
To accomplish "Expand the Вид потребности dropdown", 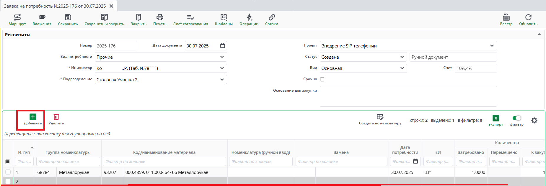I will point(222,57).
